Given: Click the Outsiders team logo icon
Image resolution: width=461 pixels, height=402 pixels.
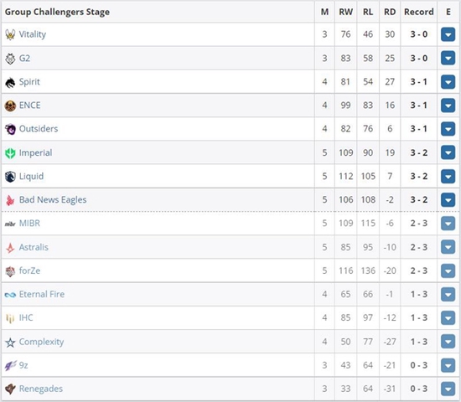Looking at the screenshot, I should coord(10,129).
